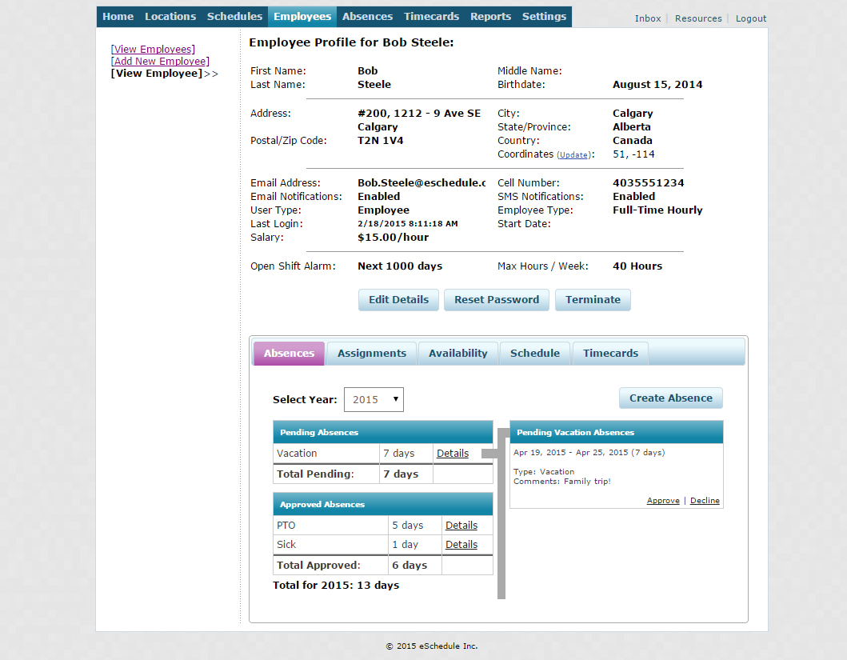Open the Employees menu item
This screenshot has height=660, width=847.
click(x=302, y=16)
